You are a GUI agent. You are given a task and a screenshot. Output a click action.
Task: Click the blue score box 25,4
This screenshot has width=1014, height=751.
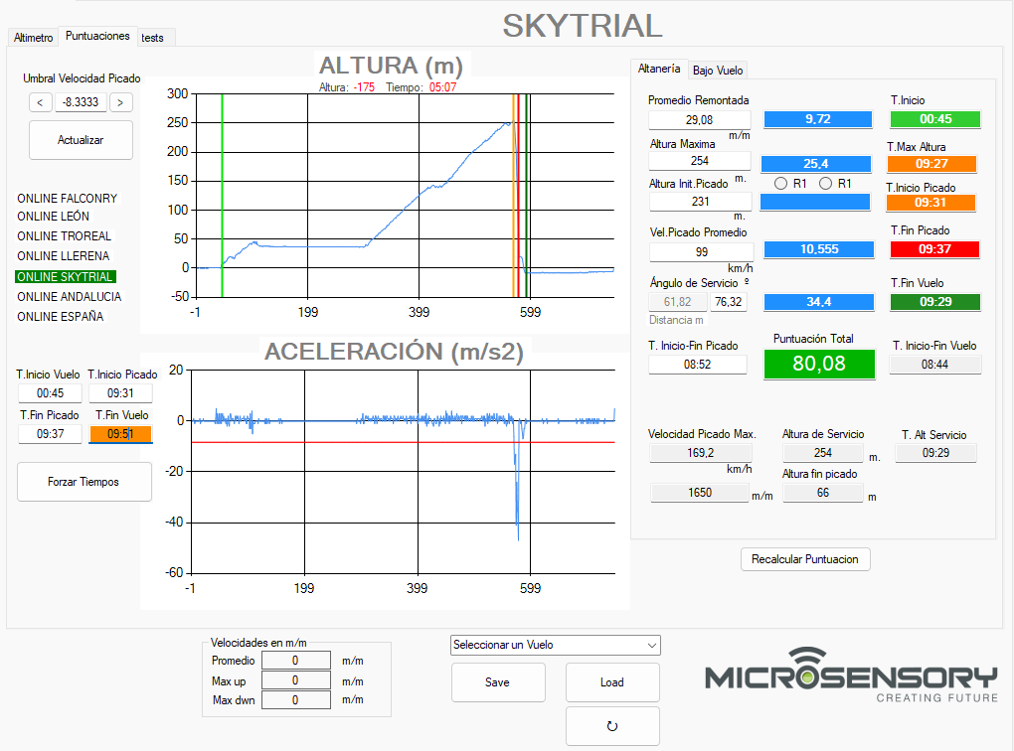click(x=816, y=164)
